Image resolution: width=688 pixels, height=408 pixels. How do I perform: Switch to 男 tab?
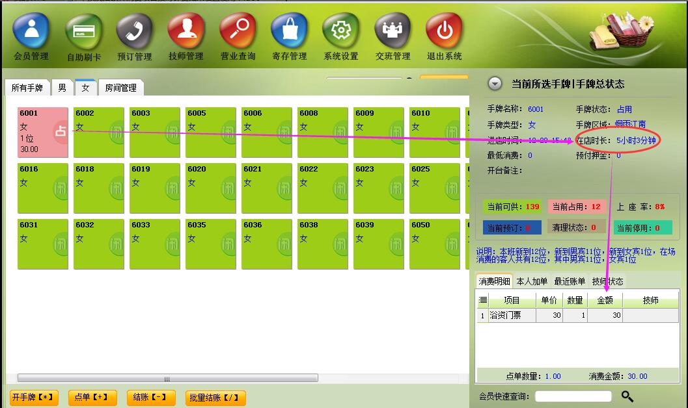(x=62, y=88)
